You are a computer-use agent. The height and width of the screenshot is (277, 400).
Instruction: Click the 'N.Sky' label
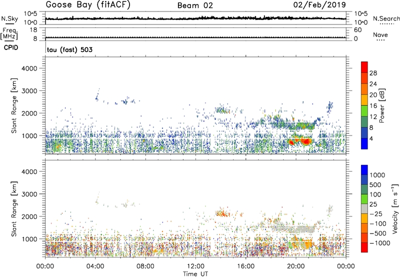click(9, 18)
